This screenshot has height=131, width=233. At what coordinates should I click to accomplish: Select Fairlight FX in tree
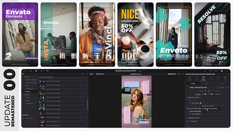(x=29, y=103)
